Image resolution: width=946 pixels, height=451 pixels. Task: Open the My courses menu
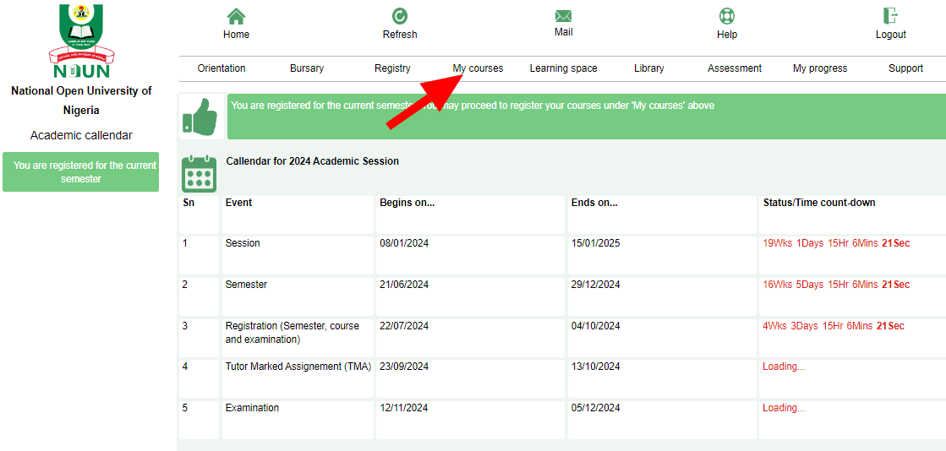(x=478, y=68)
